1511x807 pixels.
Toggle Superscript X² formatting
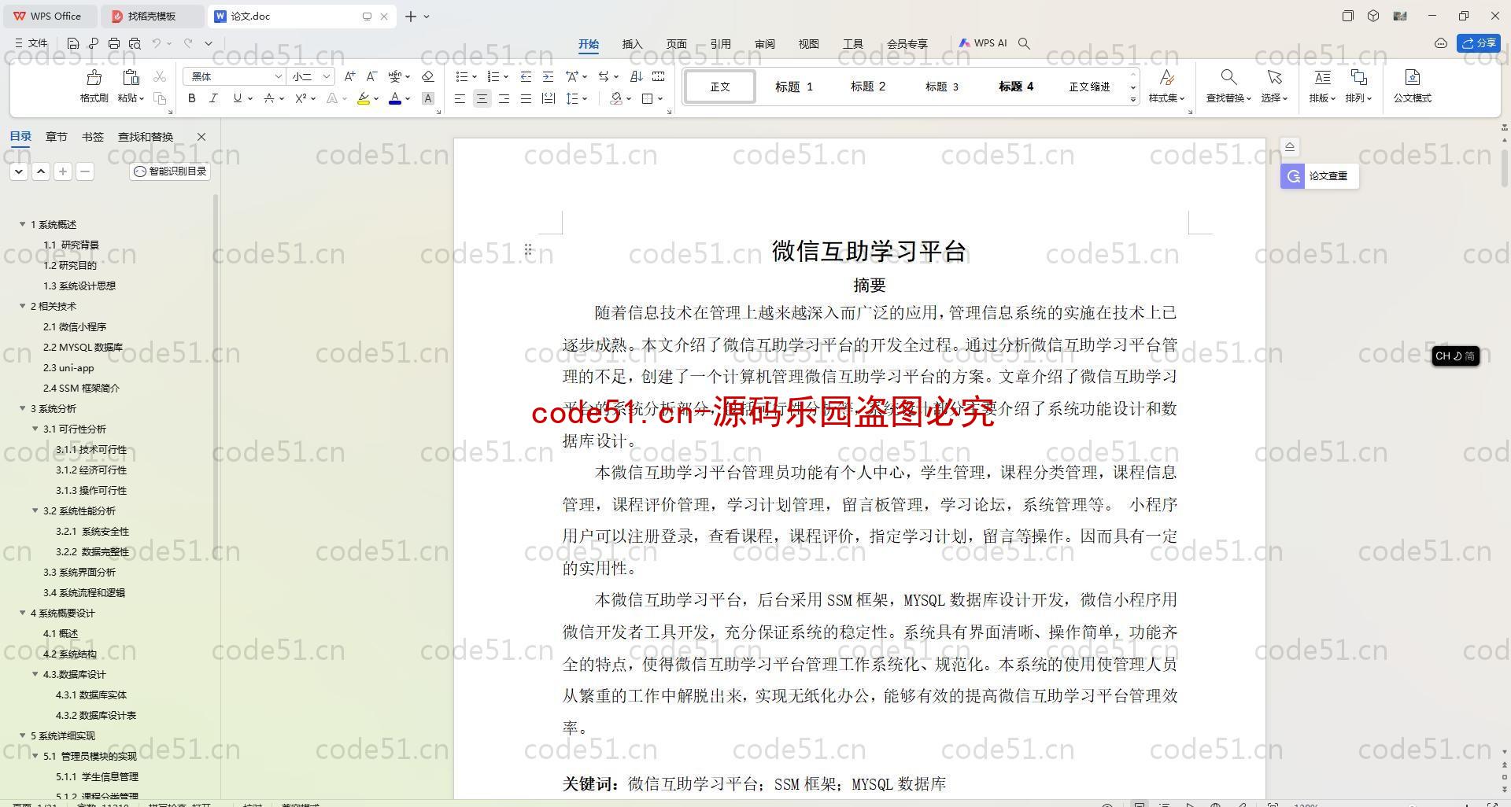click(x=301, y=98)
